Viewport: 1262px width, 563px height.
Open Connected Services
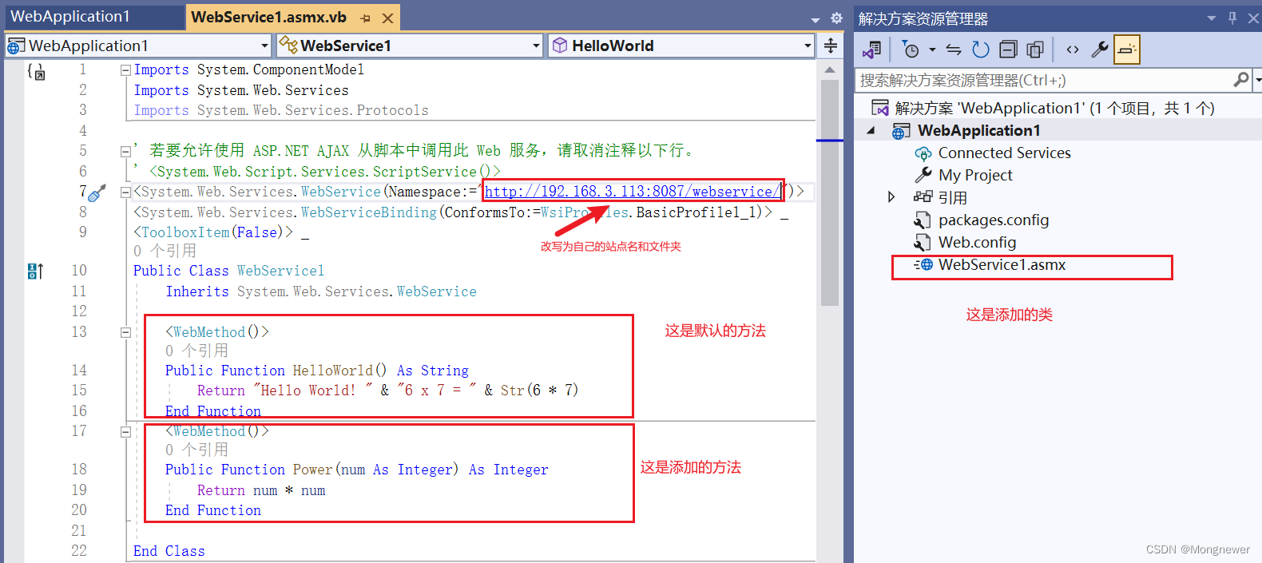tap(1004, 153)
